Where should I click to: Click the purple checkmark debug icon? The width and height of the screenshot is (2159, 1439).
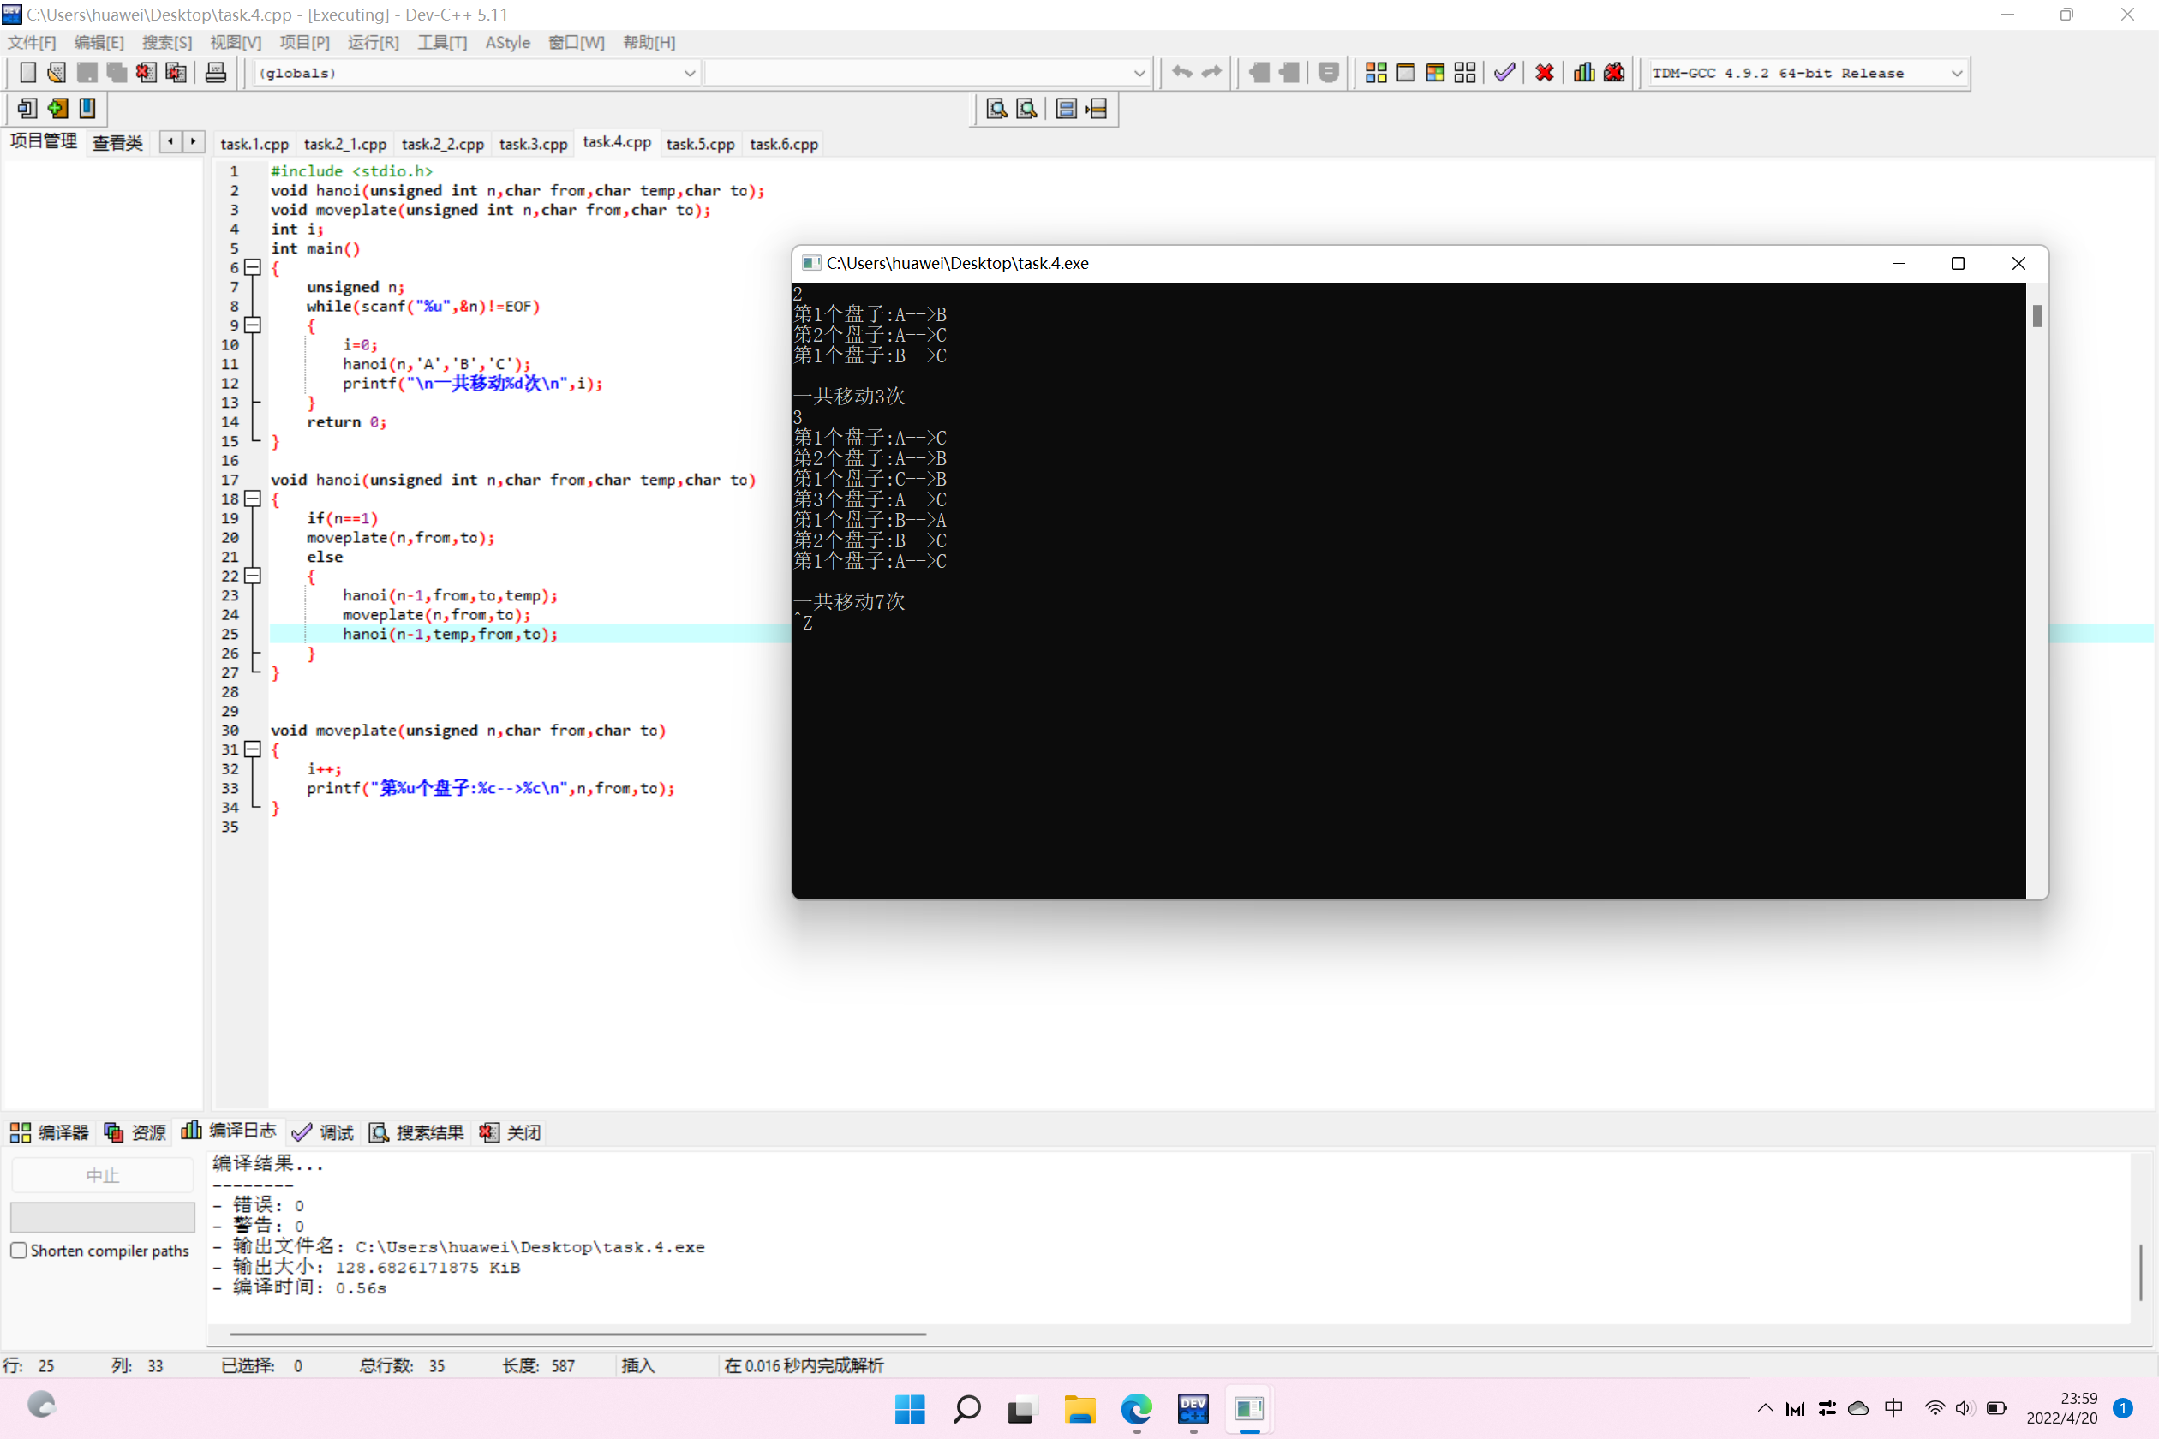[1504, 73]
